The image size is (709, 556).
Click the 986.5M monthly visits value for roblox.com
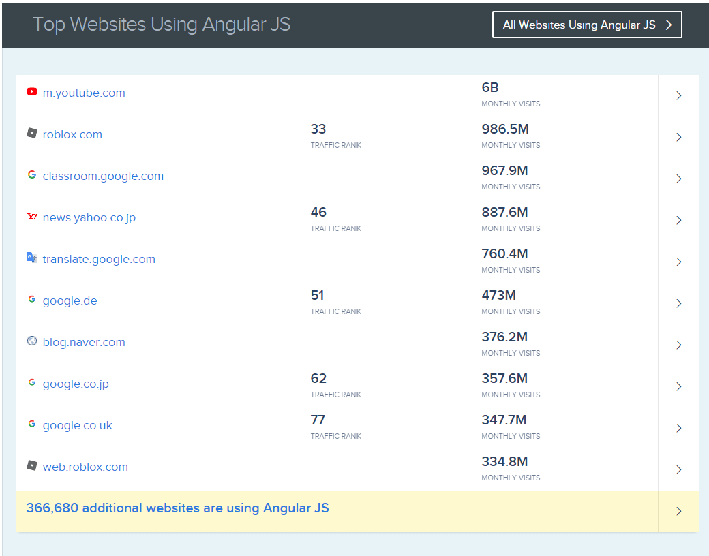coord(505,129)
